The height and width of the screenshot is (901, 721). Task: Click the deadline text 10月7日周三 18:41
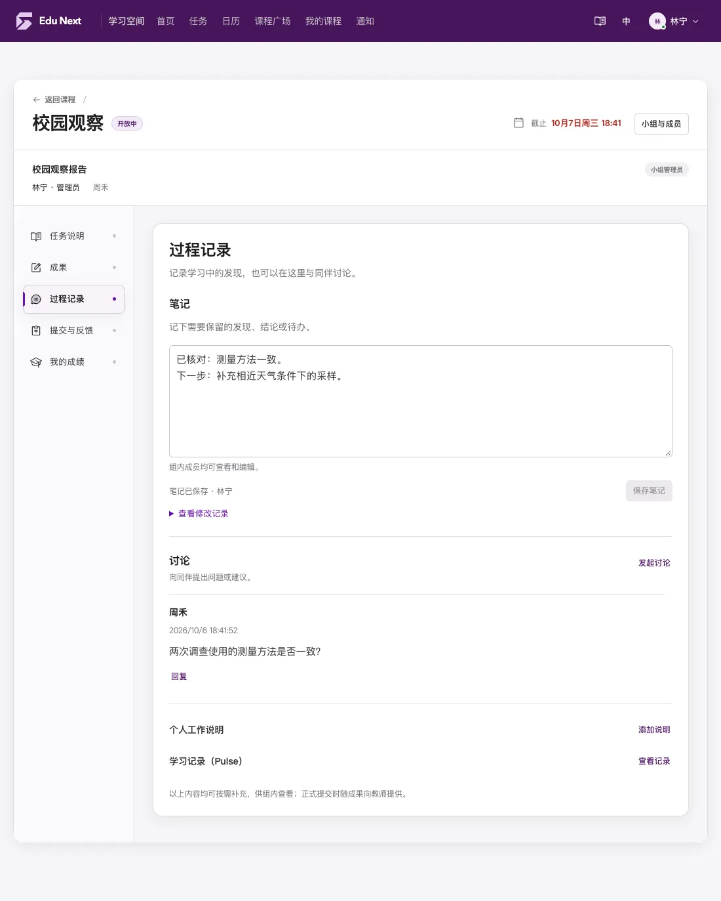click(x=586, y=123)
